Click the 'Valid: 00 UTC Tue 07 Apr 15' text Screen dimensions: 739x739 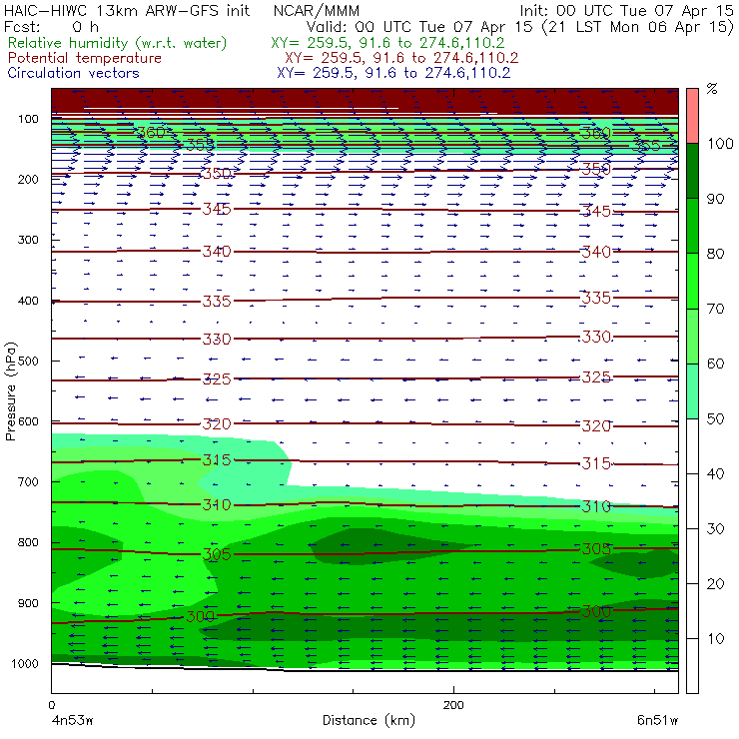[419, 27]
